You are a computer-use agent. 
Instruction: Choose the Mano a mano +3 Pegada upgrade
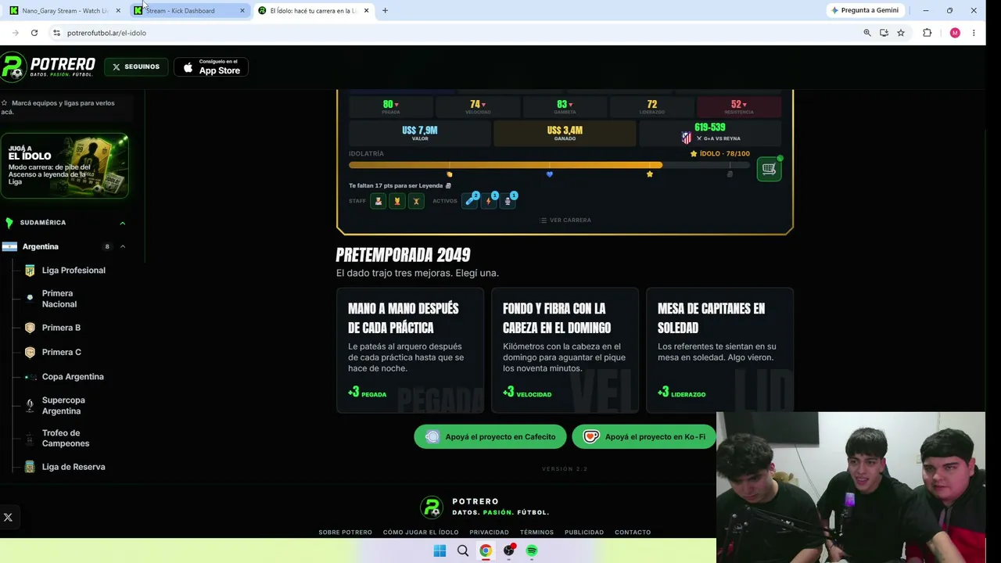coord(410,350)
